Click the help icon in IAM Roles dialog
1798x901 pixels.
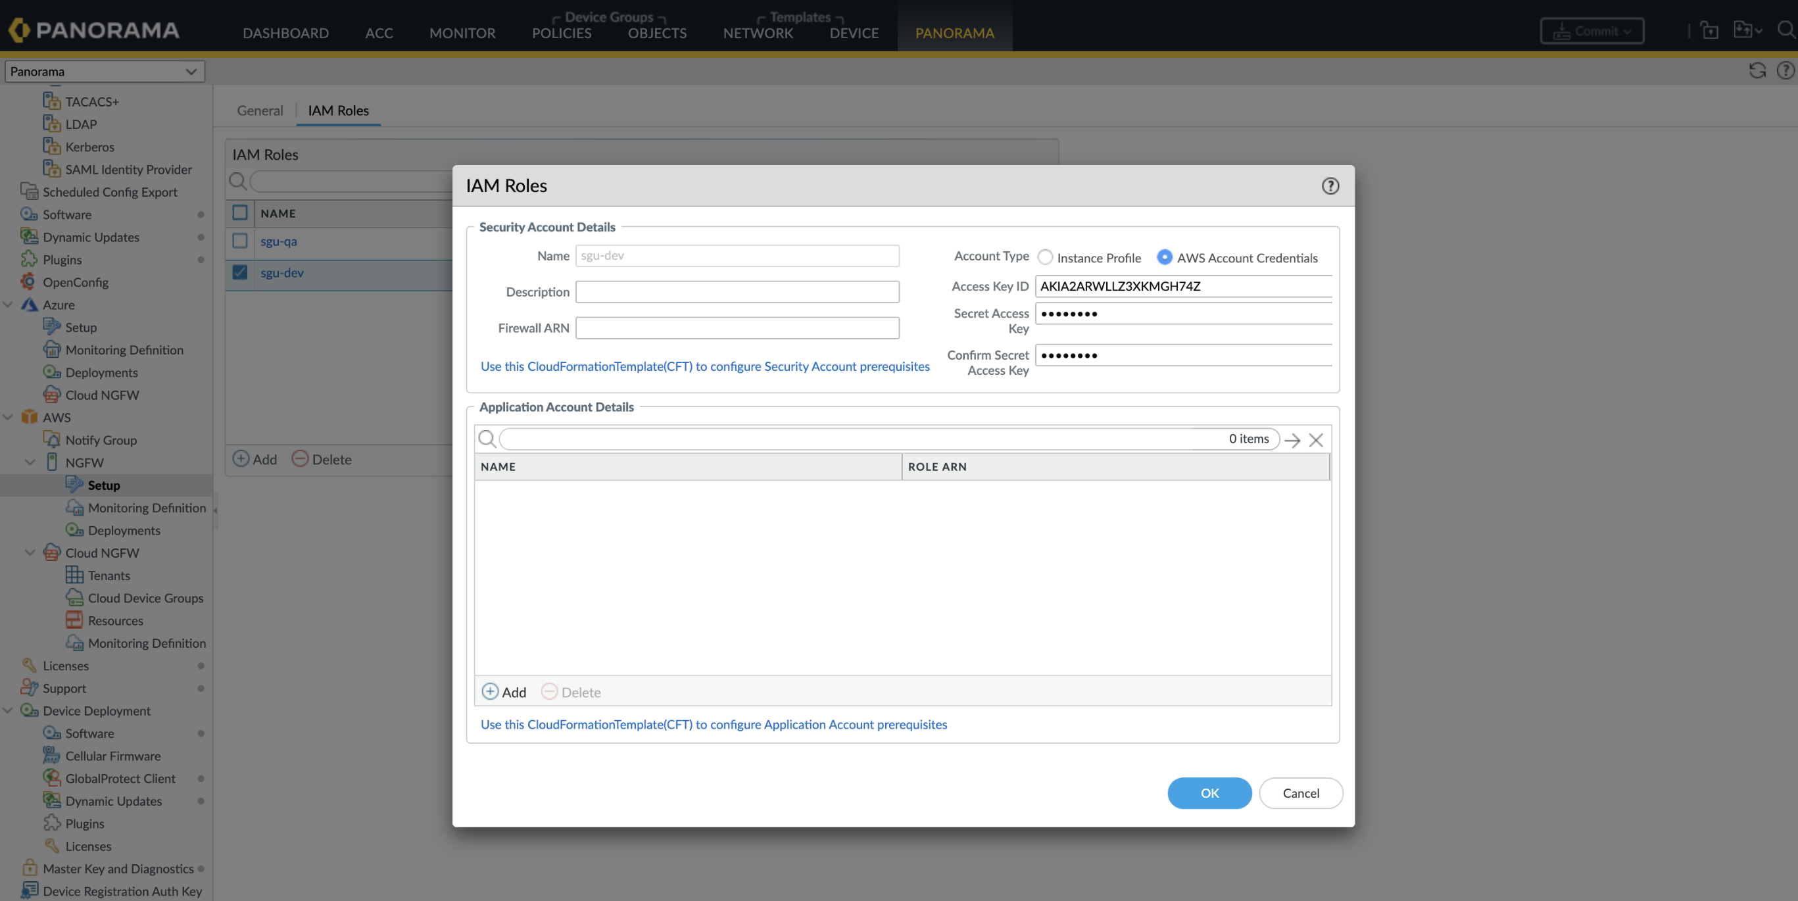[1330, 185]
